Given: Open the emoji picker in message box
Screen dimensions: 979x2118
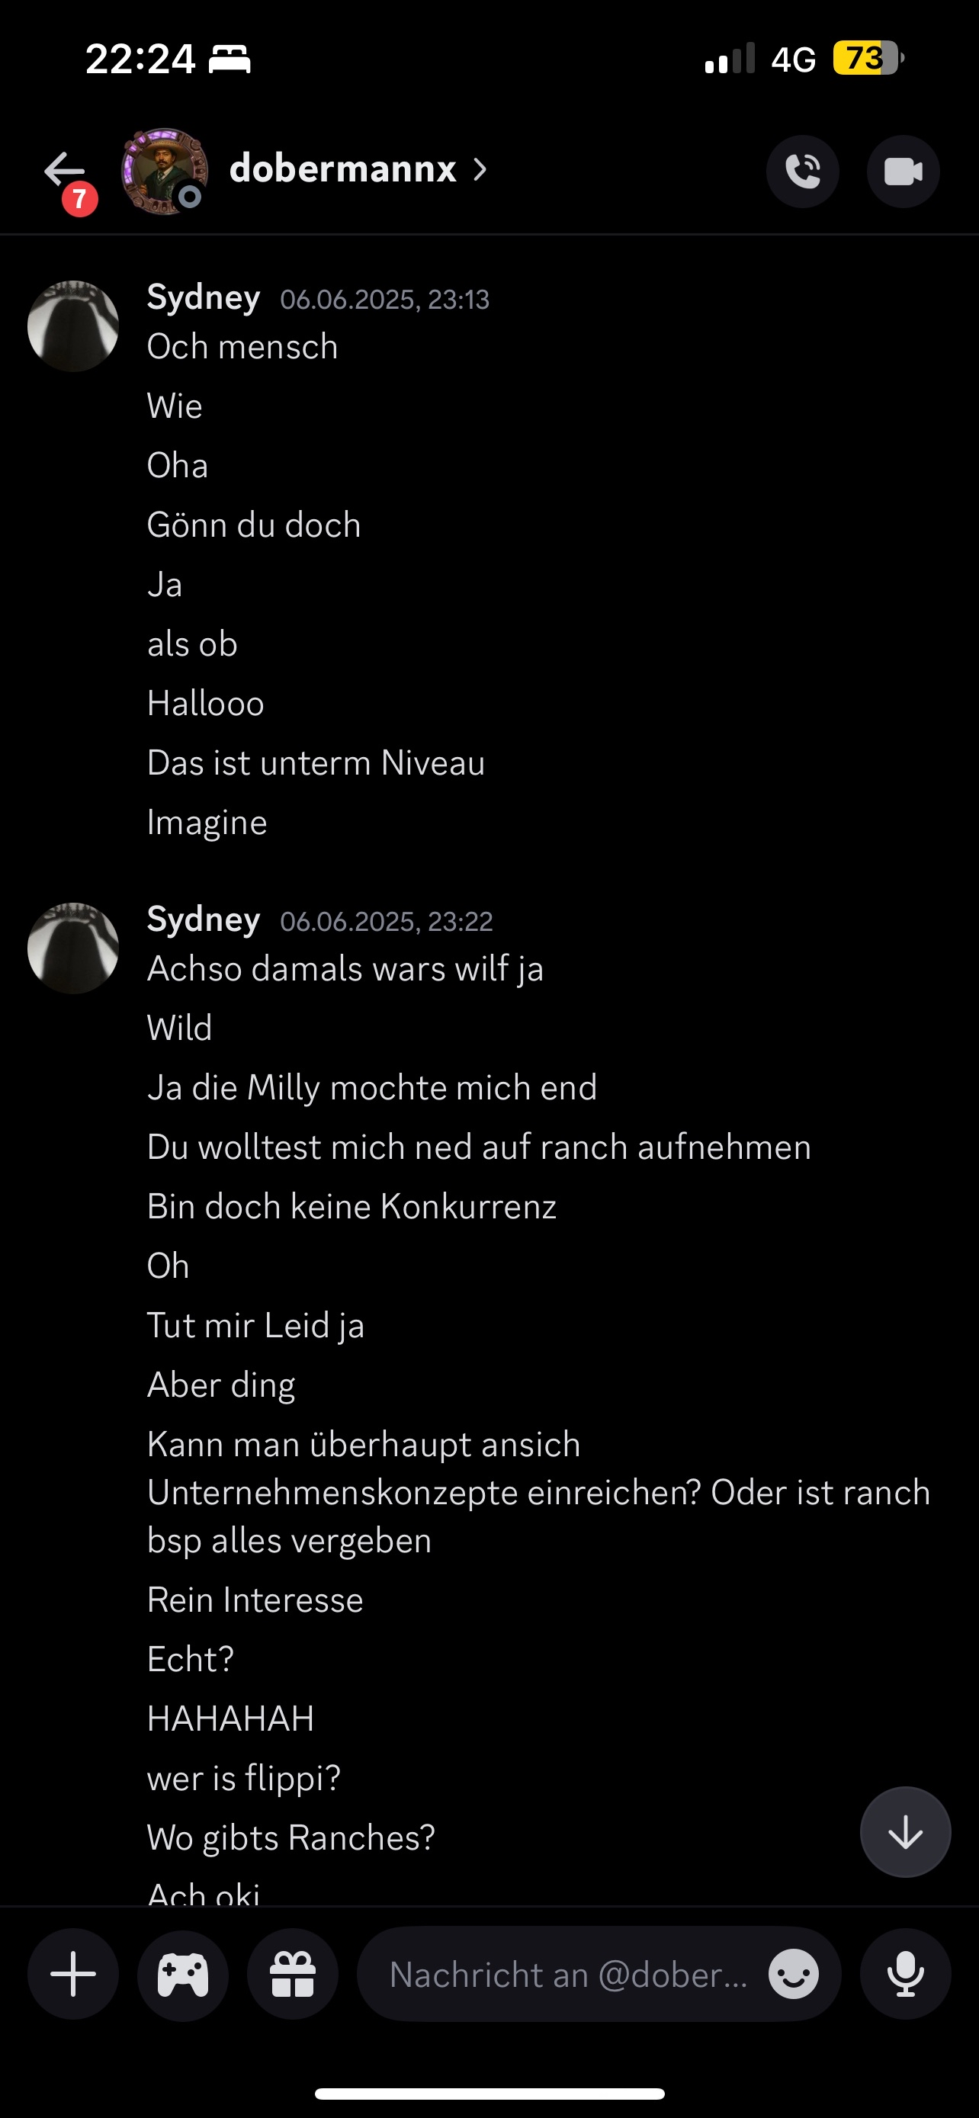Looking at the screenshot, I should point(793,1974).
